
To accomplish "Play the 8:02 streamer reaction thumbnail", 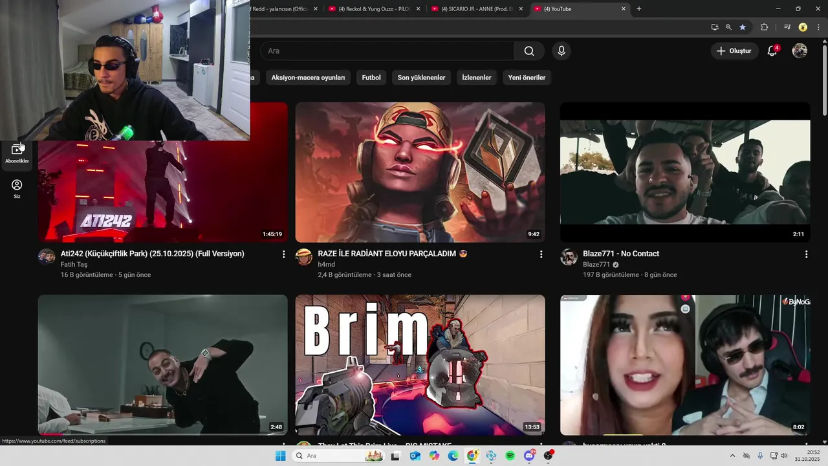I will (685, 365).
